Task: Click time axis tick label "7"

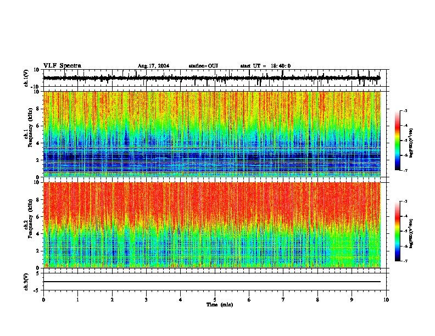Action: point(283,300)
